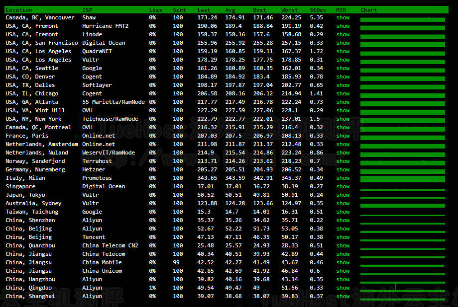Select the 'China Telecom CN2' ISP text

[x=110, y=246]
